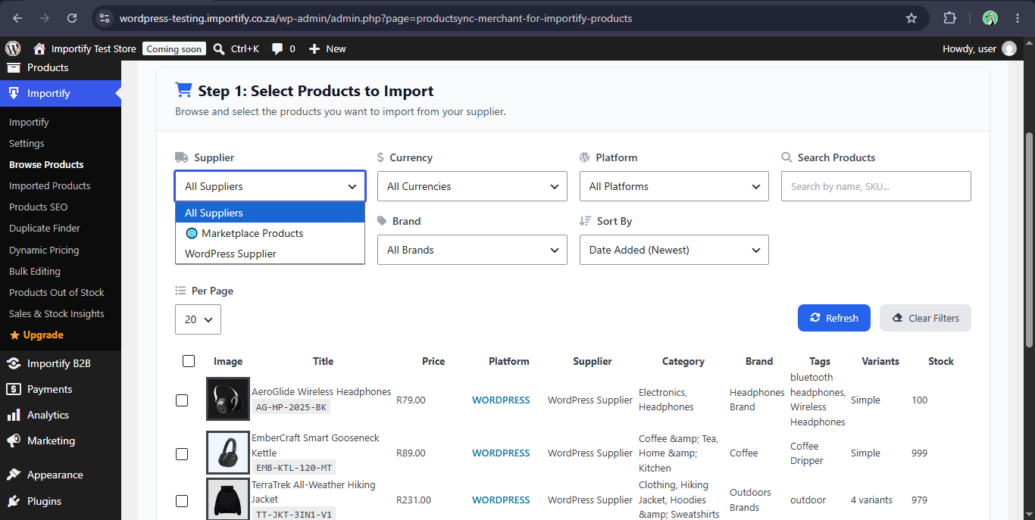Click the Marketing megaphone icon
The image size is (1035, 520).
[14, 441]
